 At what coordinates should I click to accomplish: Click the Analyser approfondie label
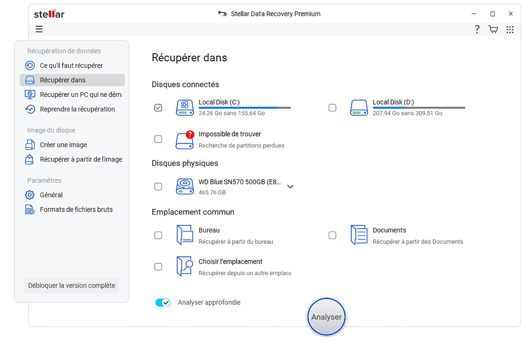pos(209,302)
